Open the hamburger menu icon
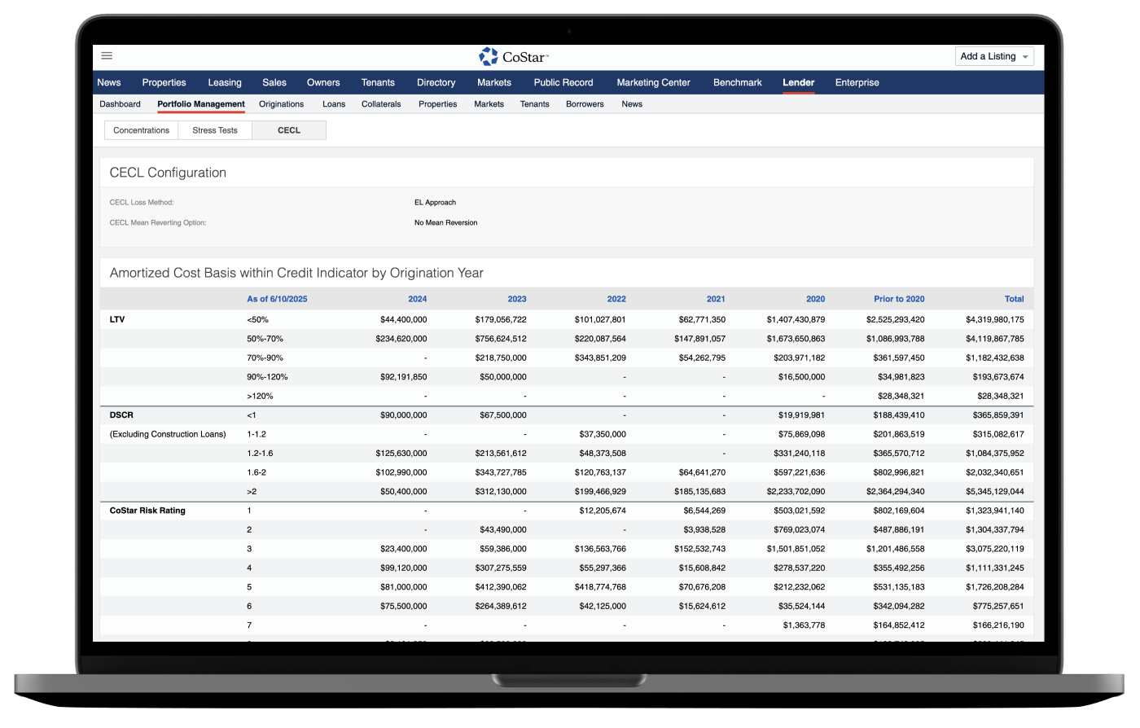 point(107,56)
